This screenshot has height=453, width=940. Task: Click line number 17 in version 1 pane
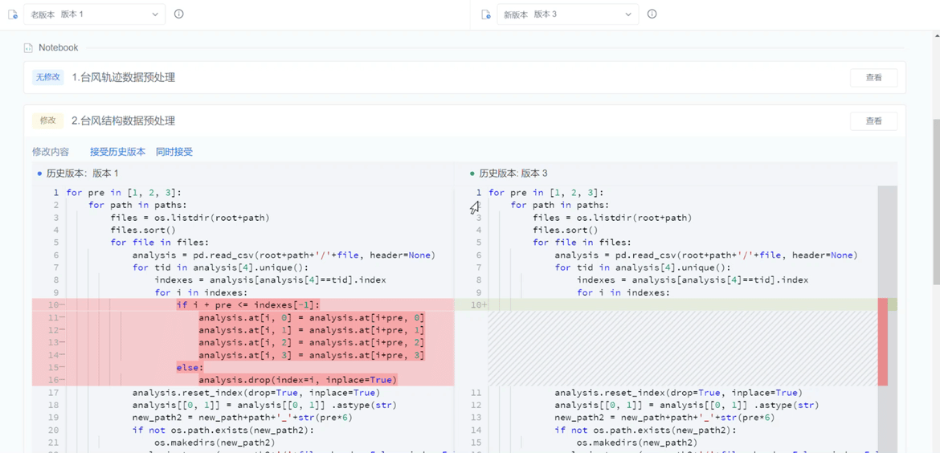[x=54, y=393]
